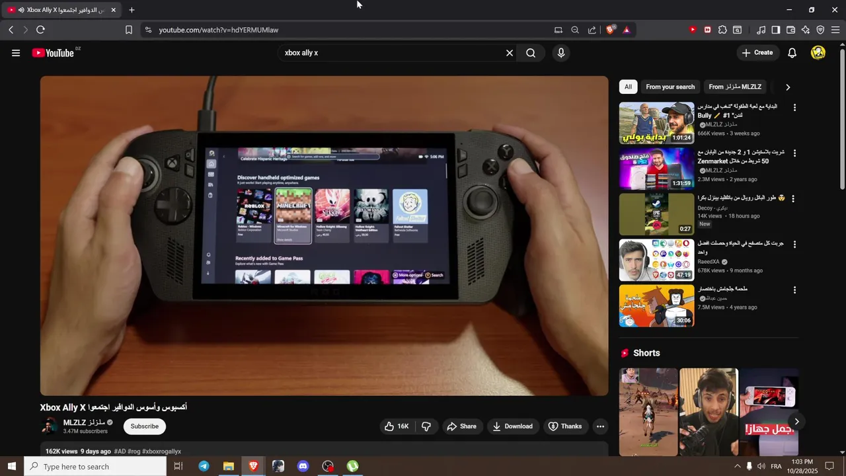
Task: Open the Brave Wallet icon
Action: [790, 30]
